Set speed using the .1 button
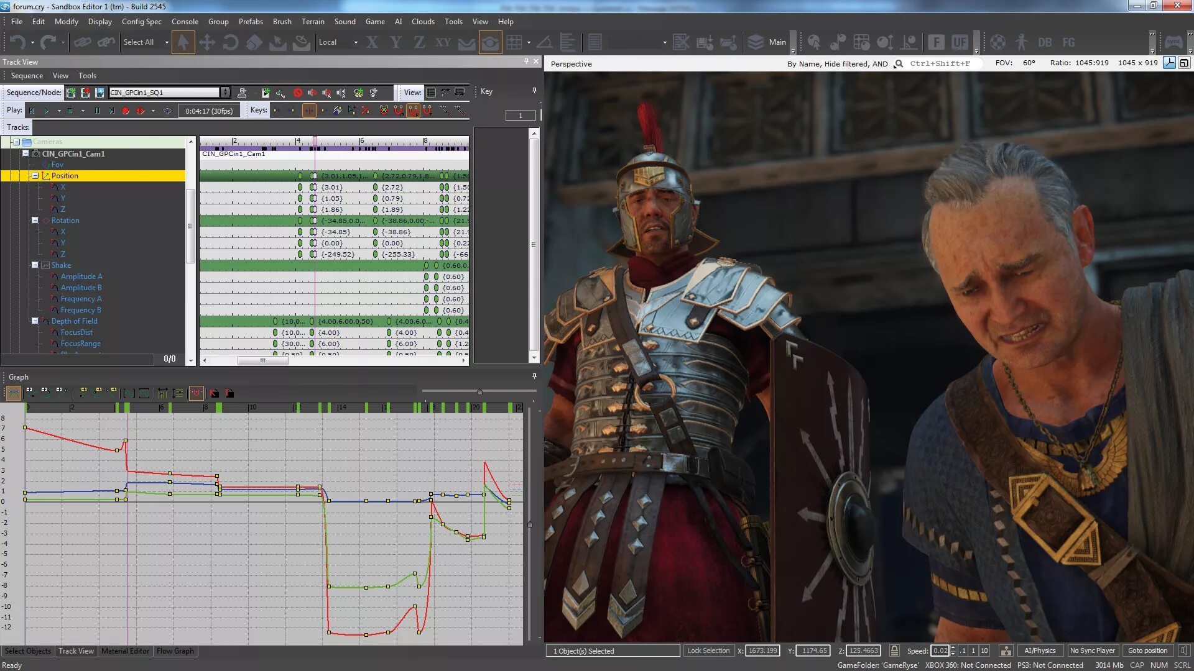The width and height of the screenshot is (1194, 671). 963,650
